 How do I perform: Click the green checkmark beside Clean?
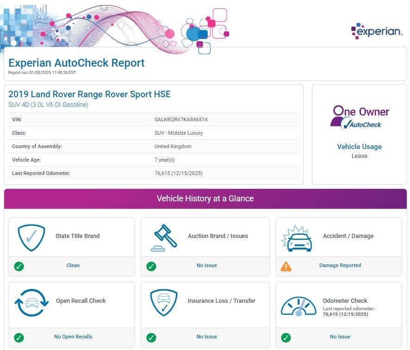point(19,266)
